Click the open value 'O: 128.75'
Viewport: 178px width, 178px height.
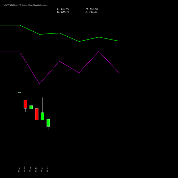(x=63, y=12)
